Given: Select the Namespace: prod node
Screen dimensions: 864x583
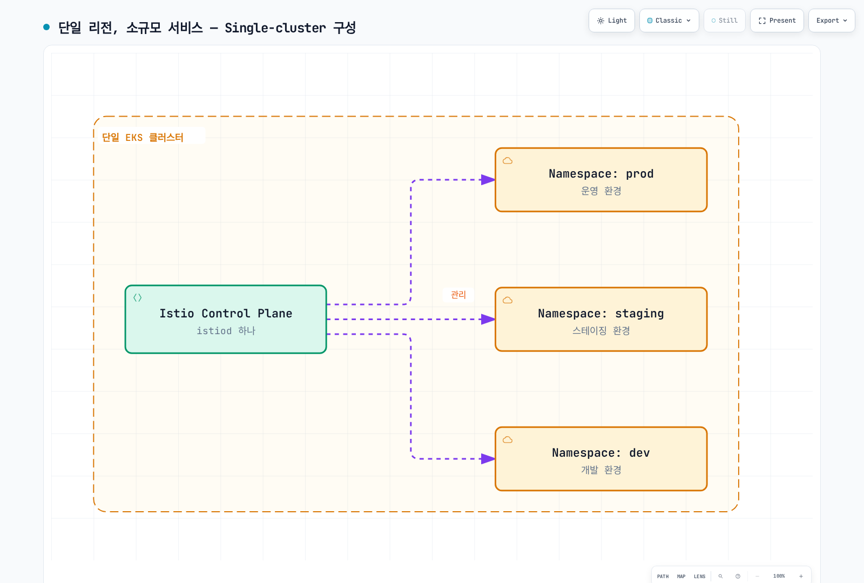Looking at the screenshot, I should (x=601, y=180).
